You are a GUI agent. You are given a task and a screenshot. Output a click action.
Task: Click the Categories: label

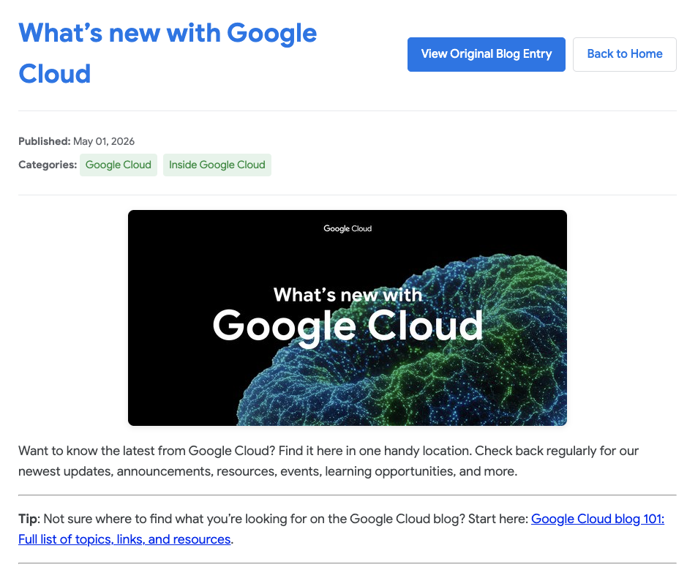pos(48,165)
